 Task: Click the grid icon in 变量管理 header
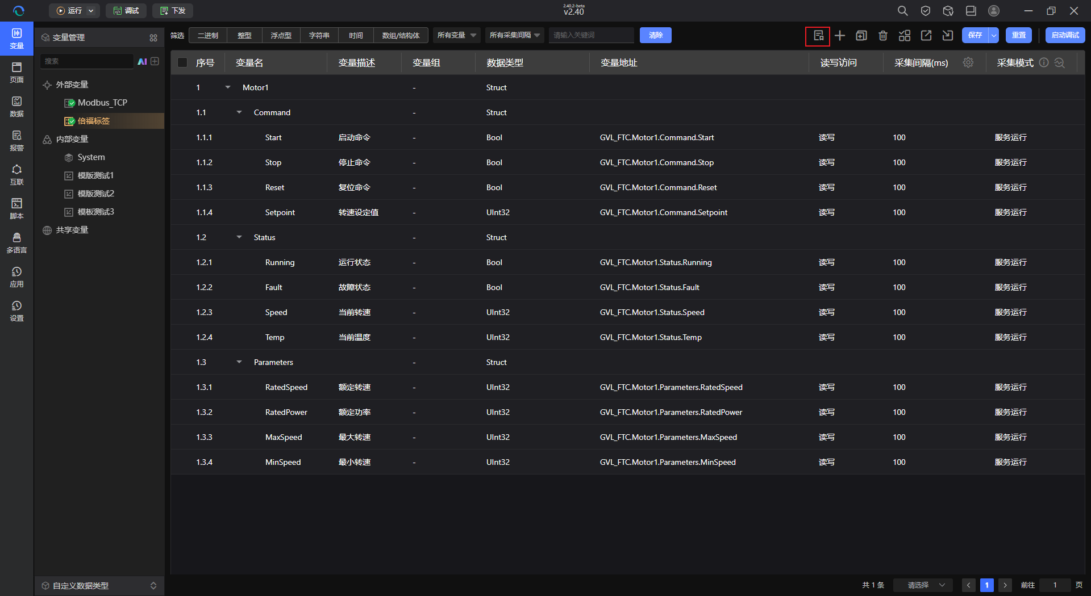pyautogui.click(x=153, y=37)
